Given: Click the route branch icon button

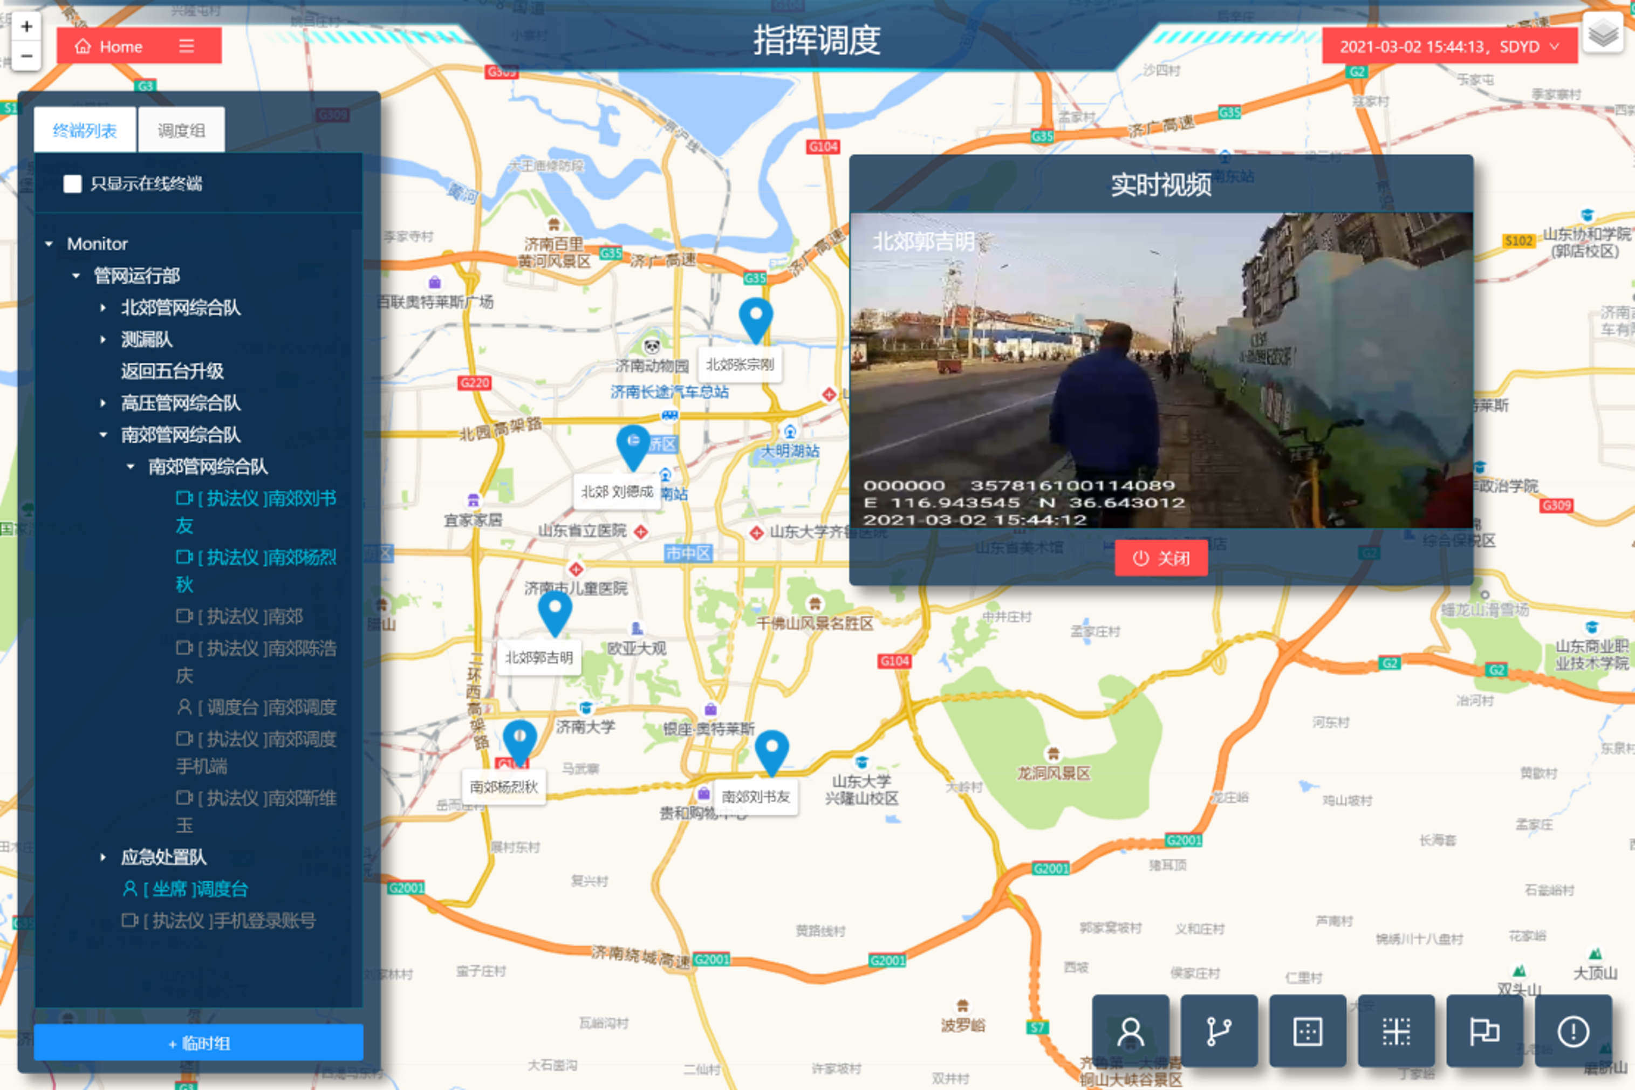Looking at the screenshot, I should point(1219,1031).
